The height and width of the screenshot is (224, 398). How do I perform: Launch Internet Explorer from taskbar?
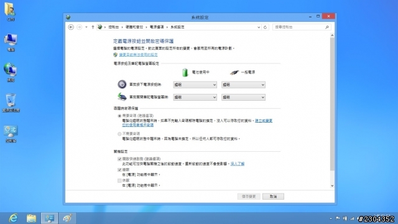pyautogui.click(x=13, y=218)
